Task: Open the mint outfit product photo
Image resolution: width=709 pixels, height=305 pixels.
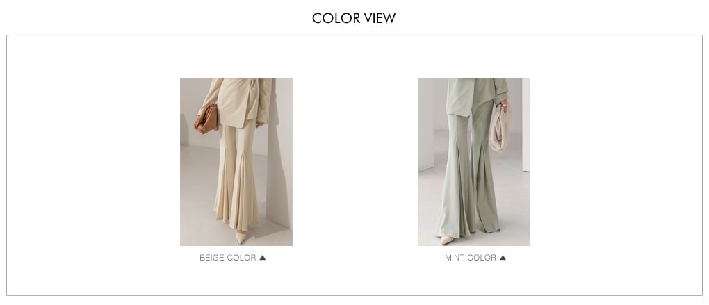Action: point(474,162)
